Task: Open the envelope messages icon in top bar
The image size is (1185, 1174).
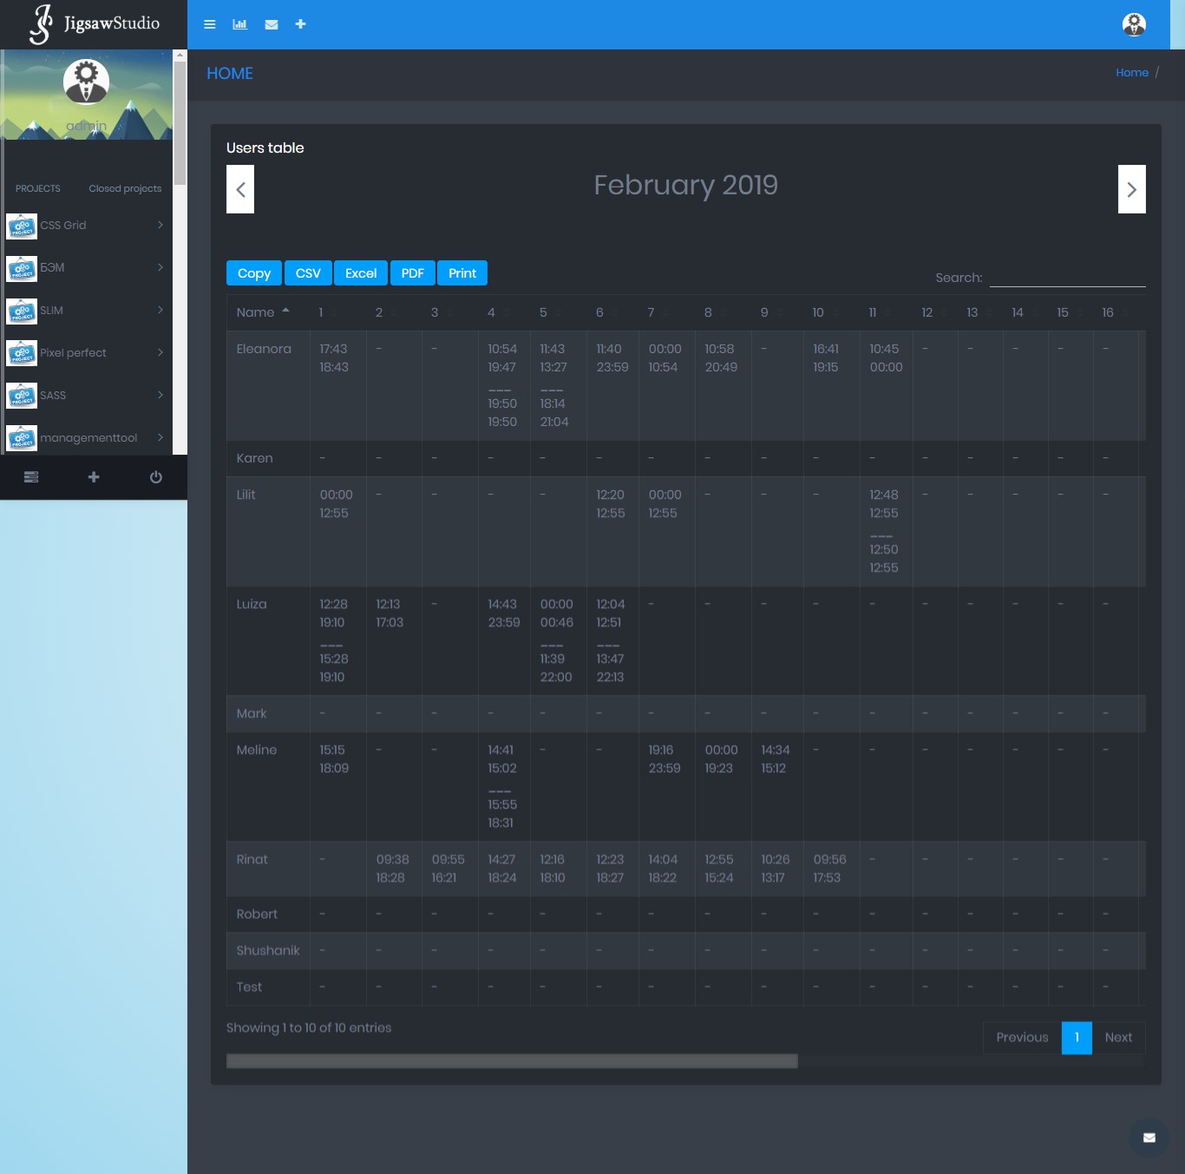Action: (x=272, y=24)
